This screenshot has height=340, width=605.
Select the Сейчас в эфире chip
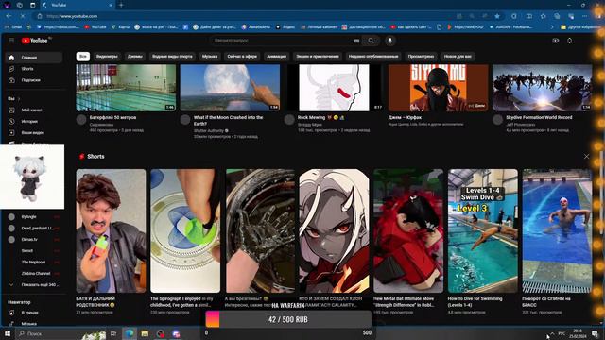242,57
